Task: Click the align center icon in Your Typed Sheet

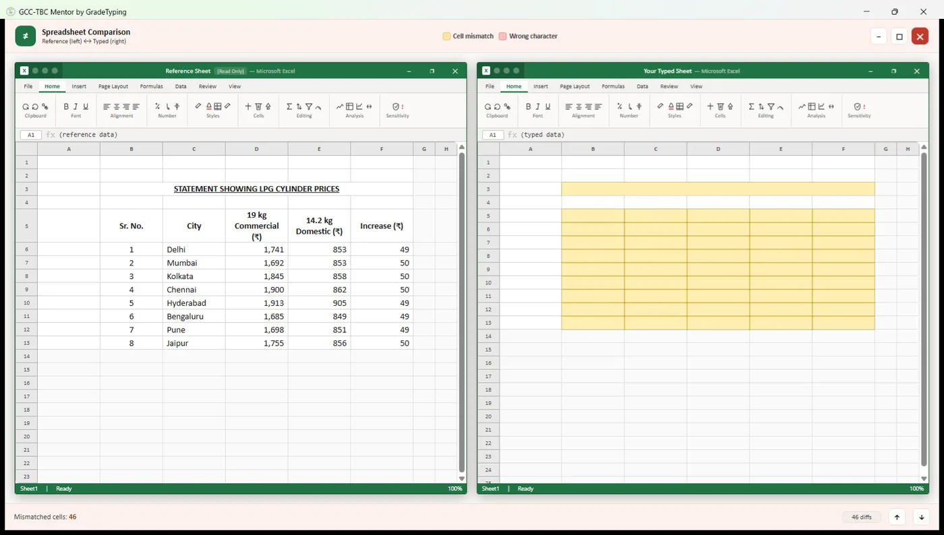Action: click(579, 106)
